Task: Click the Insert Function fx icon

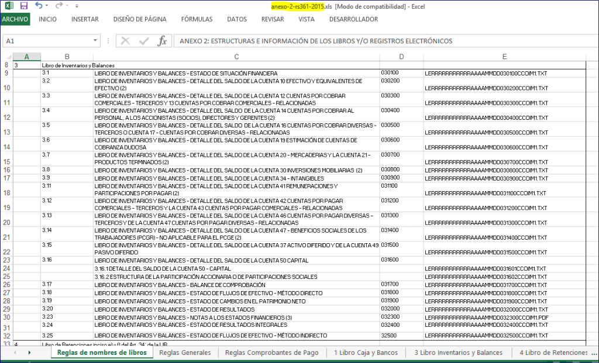Action: tap(163, 41)
